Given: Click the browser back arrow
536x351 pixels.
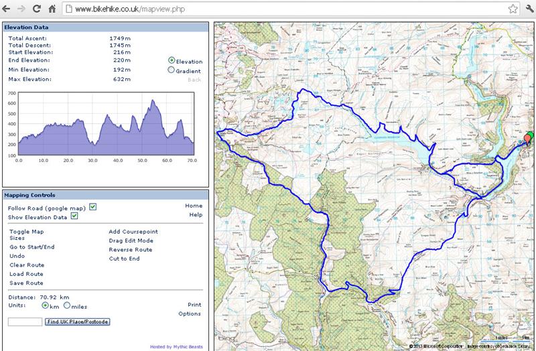Looking at the screenshot, I should [9, 10].
